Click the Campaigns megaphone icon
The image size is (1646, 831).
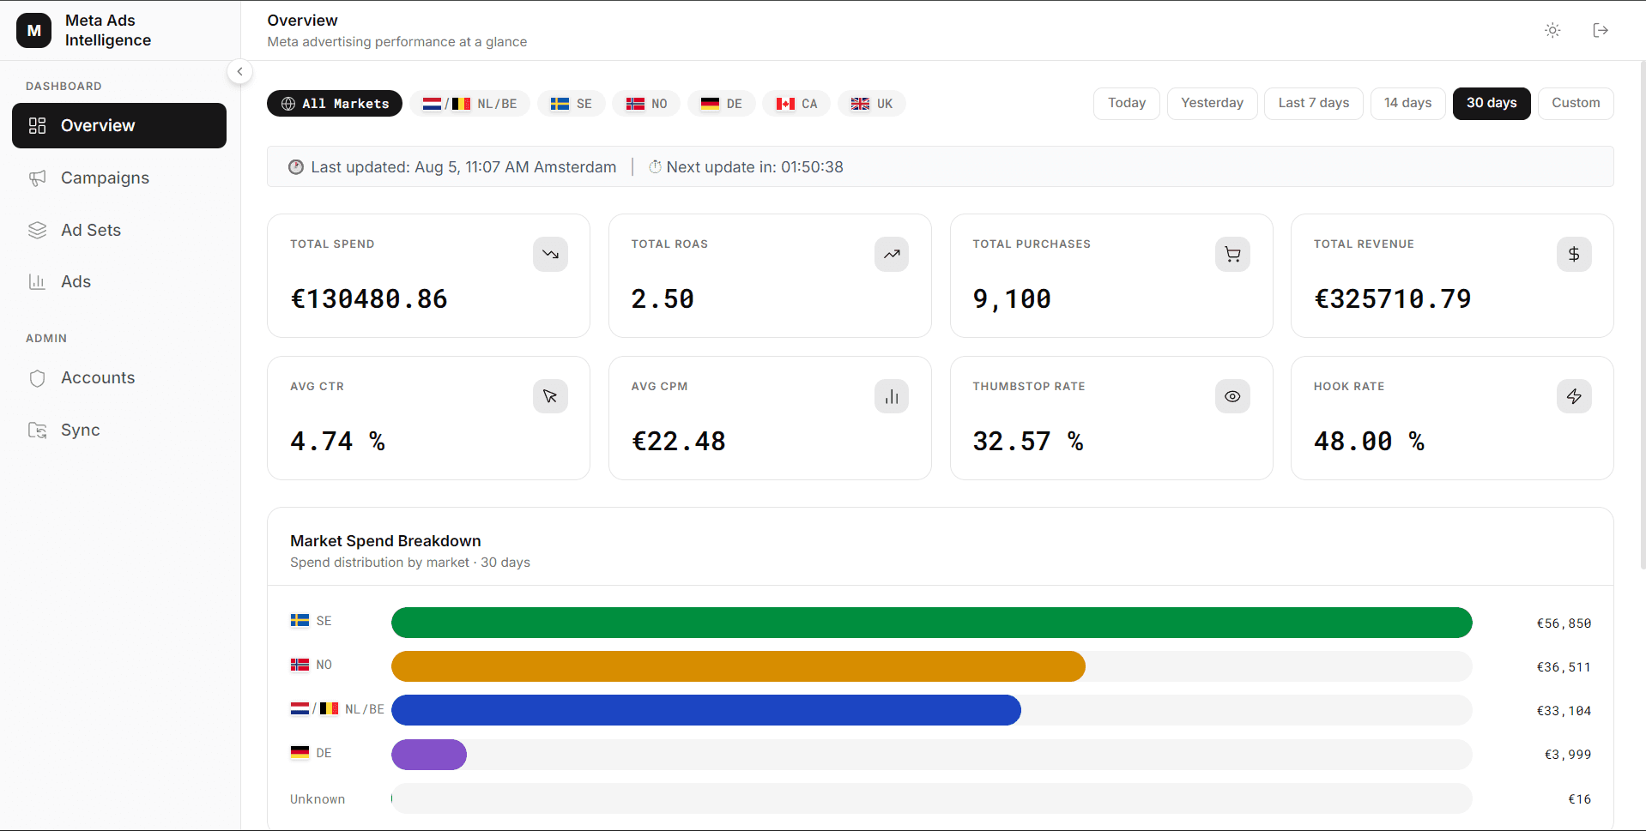(37, 178)
